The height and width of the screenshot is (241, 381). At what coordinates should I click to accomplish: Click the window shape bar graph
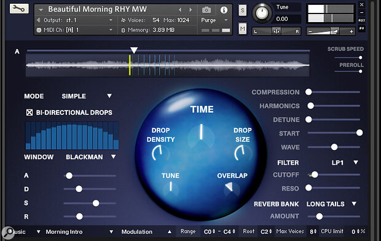pos(72,136)
